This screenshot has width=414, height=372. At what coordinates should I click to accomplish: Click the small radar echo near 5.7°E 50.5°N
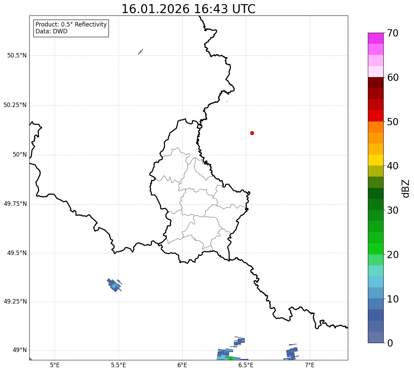(141, 52)
